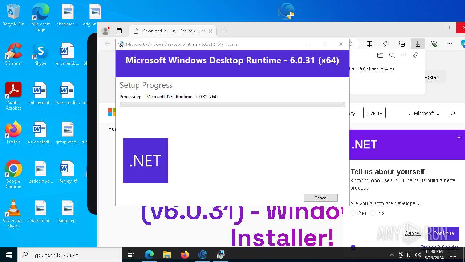Image resolution: width=465 pixels, height=262 pixels.
Task: Open Edge Downloads toolbar icon
Action: [x=418, y=44]
